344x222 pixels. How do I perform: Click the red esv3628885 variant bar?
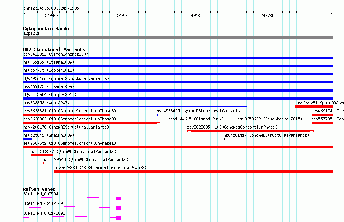coord(250,131)
